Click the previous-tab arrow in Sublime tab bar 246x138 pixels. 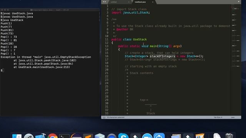[103, 2]
